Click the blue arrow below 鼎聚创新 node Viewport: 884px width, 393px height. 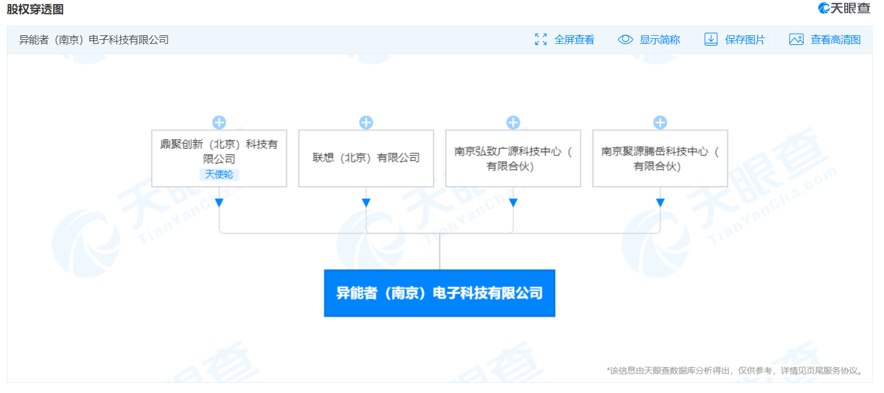tap(219, 203)
